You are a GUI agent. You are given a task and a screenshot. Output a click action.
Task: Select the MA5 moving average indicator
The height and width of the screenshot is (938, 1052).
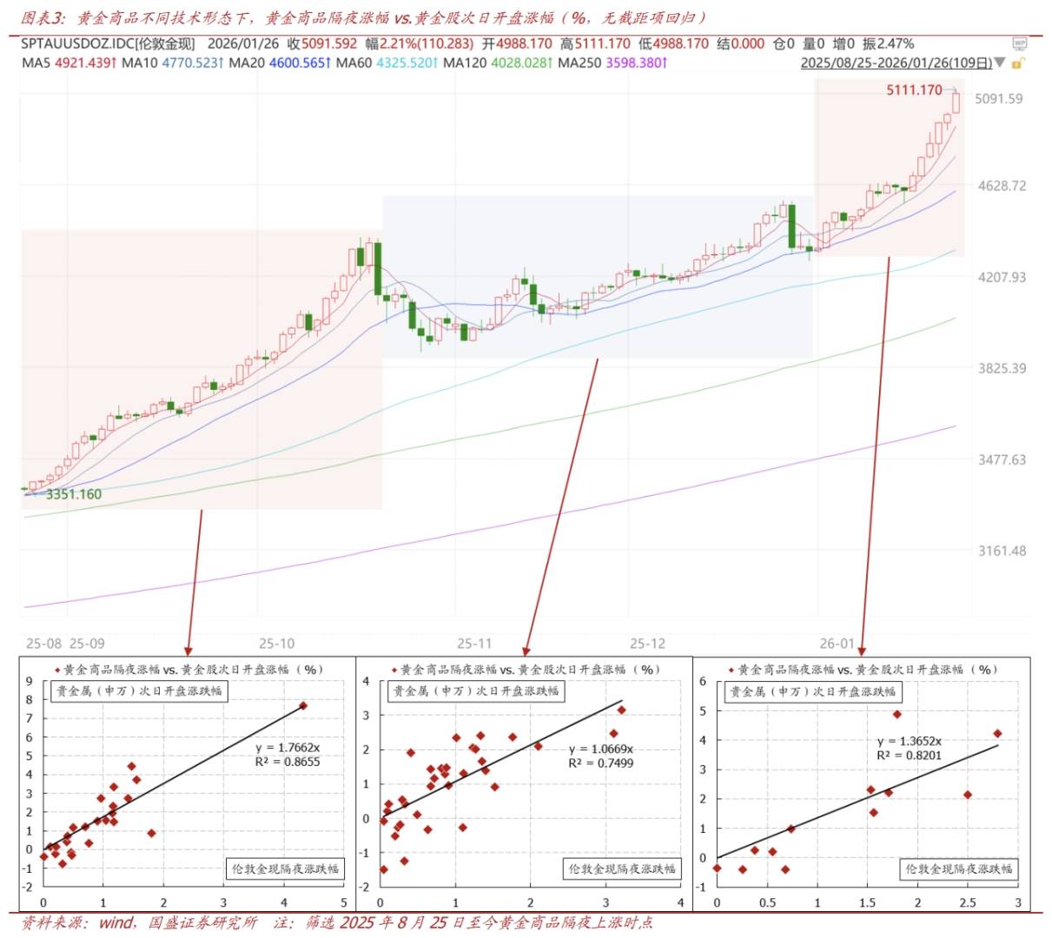69,63
